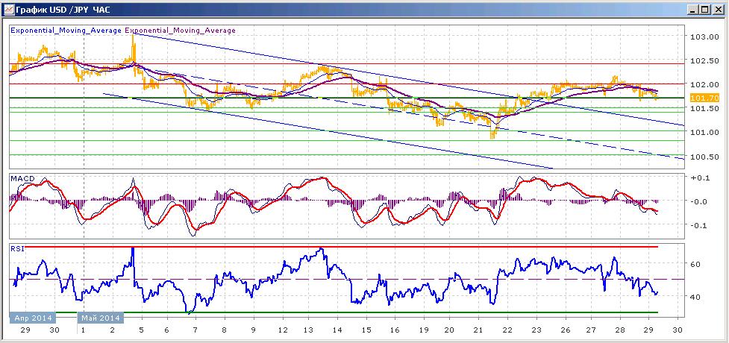This screenshot has height=343, width=729.
Task: Click date label 9 on time axis
Action: (x=254, y=330)
